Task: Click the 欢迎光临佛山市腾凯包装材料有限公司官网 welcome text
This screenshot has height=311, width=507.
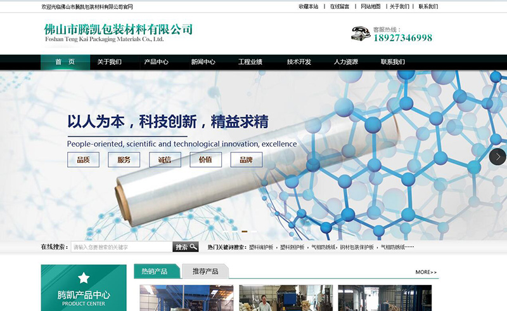Action: (x=87, y=7)
